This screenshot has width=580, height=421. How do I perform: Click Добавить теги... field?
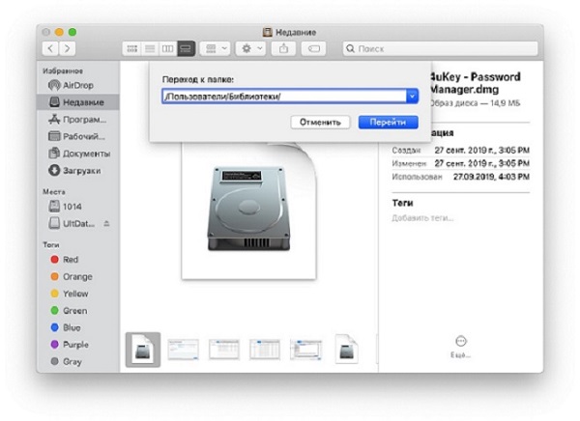pos(422,218)
